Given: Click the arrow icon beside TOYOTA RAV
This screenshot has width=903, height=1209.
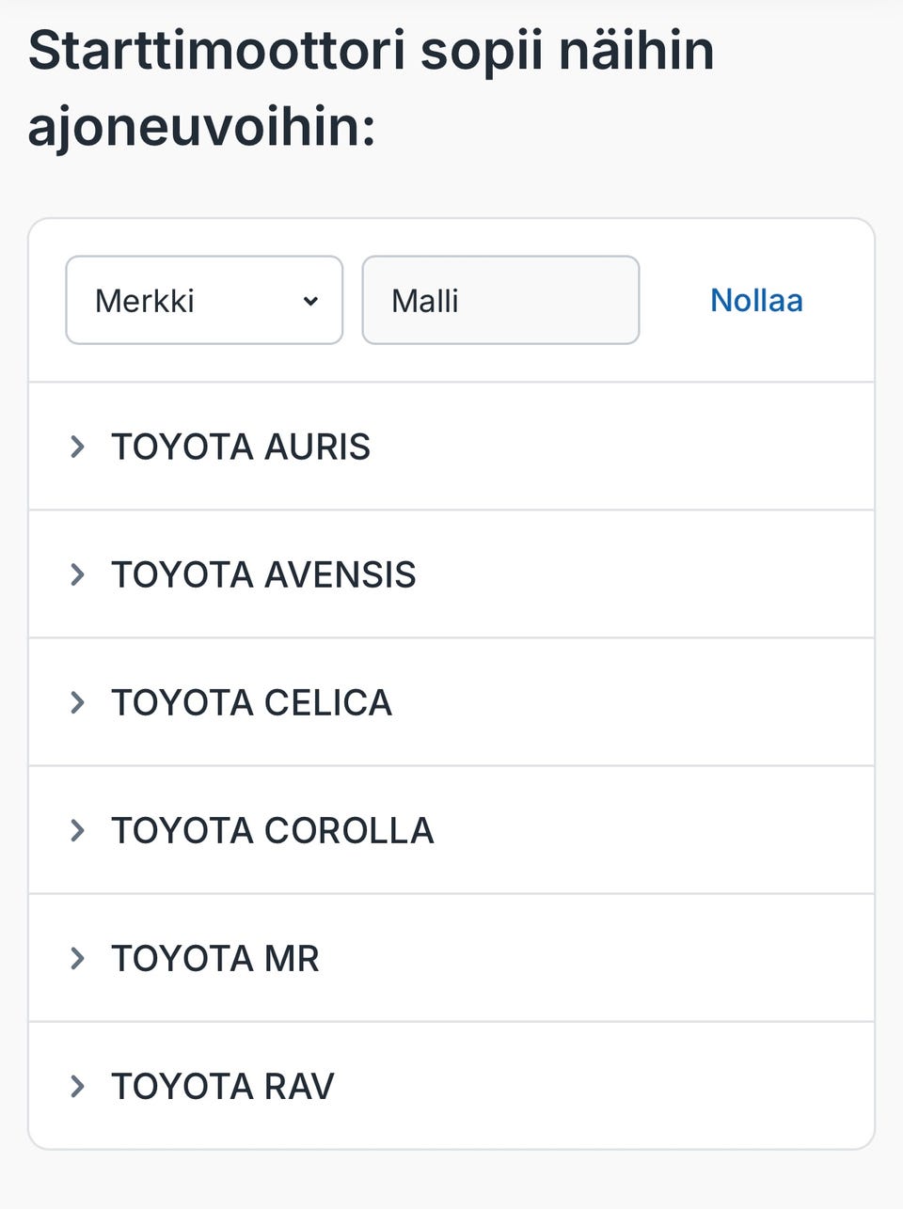Looking at the screenshot, I should [x=78, y=1086].
